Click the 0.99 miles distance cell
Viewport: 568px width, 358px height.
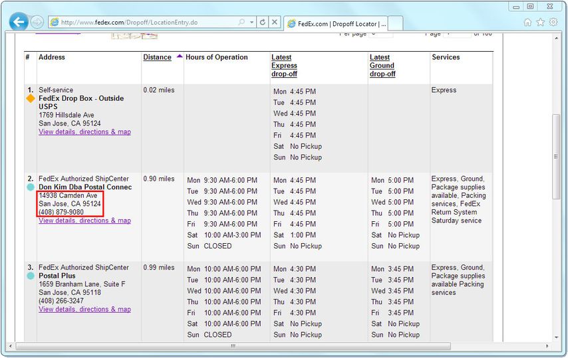coord(159,267)
